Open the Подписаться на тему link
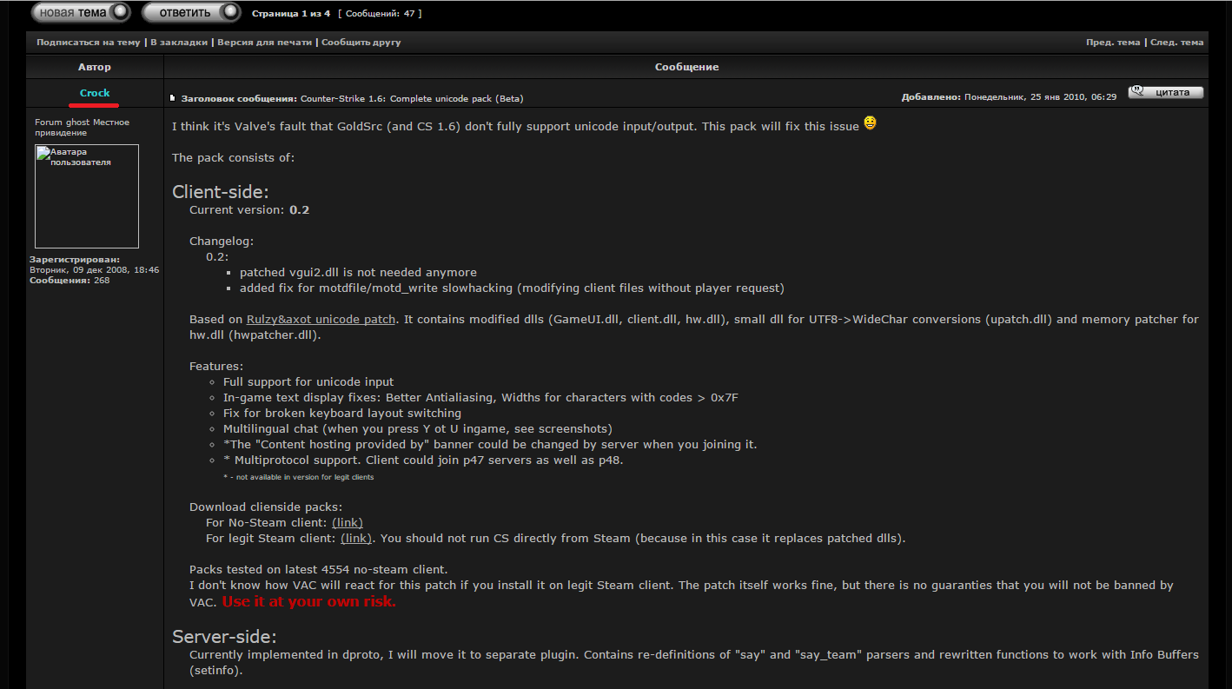This screenshot has width=1232, height=689. click(88, 42)
